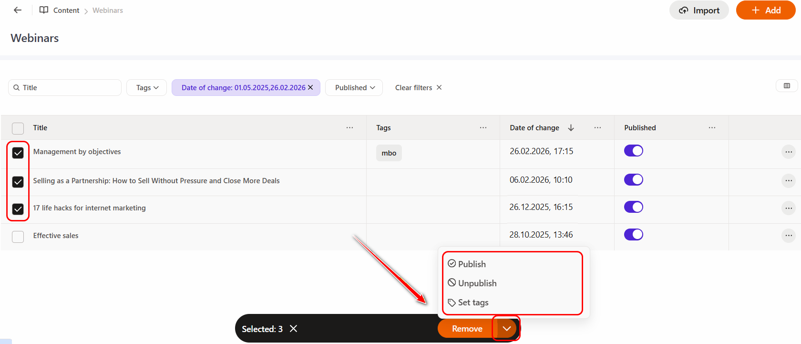Choose Set tags in the bulk menu
Screen dimensions: 801x344
[472, 302]
